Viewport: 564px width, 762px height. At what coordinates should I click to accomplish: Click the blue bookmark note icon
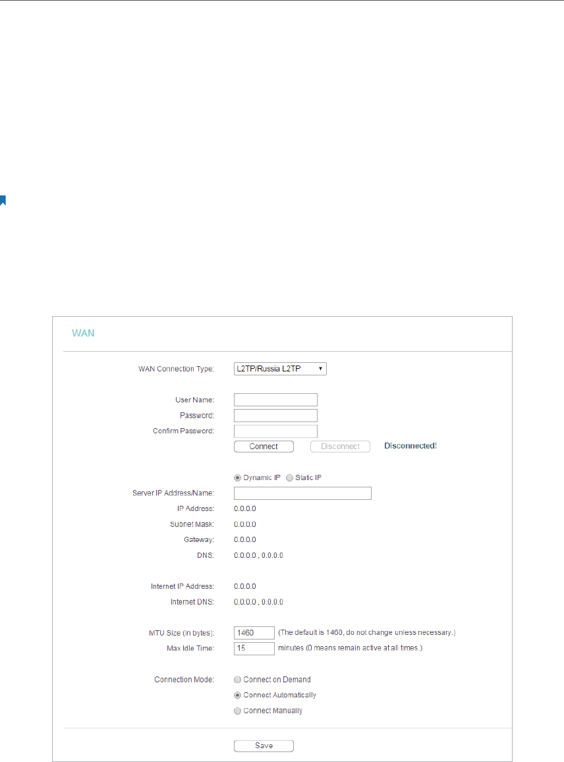point(3,200)
